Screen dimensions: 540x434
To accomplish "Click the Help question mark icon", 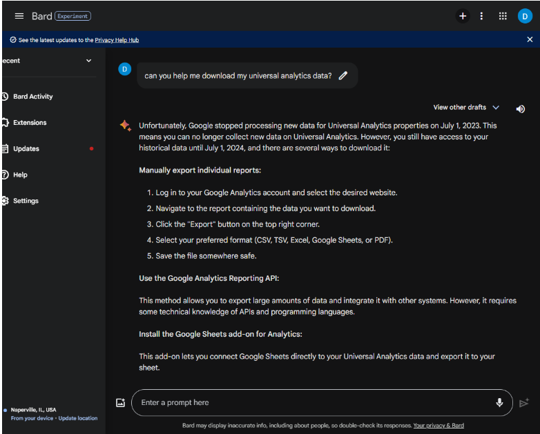I will (x=5, y=175).
